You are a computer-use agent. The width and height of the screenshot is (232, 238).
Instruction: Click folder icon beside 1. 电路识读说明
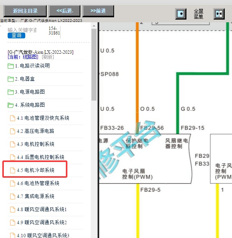click(11, 66)
